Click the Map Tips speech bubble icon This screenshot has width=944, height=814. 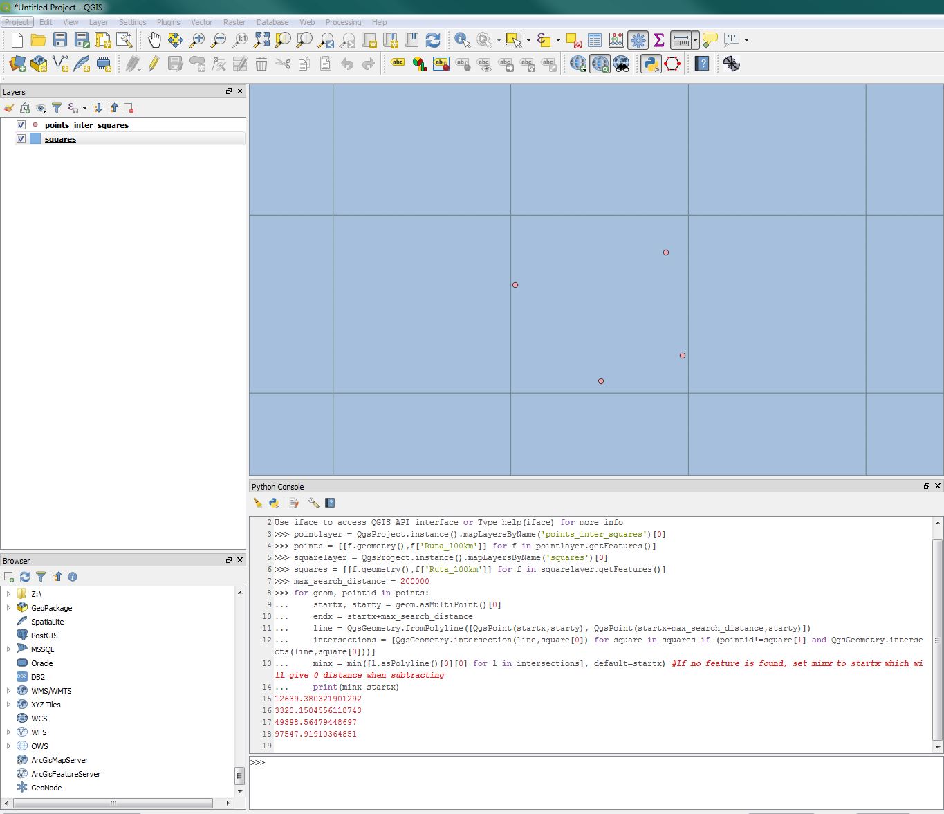pyautogui.click(x=710, y=39)
